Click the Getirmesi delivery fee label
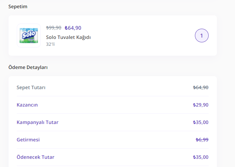235x167 pixels. pos(28,140)
